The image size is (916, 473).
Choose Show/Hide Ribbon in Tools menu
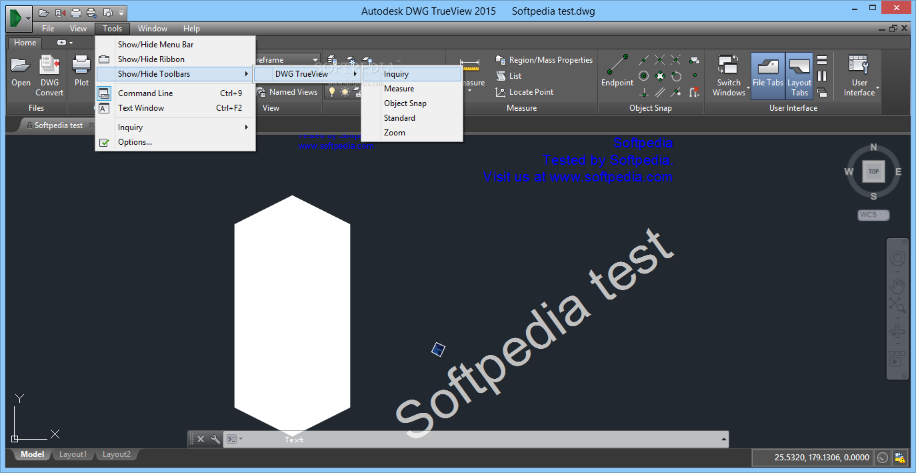pos(175,59)
